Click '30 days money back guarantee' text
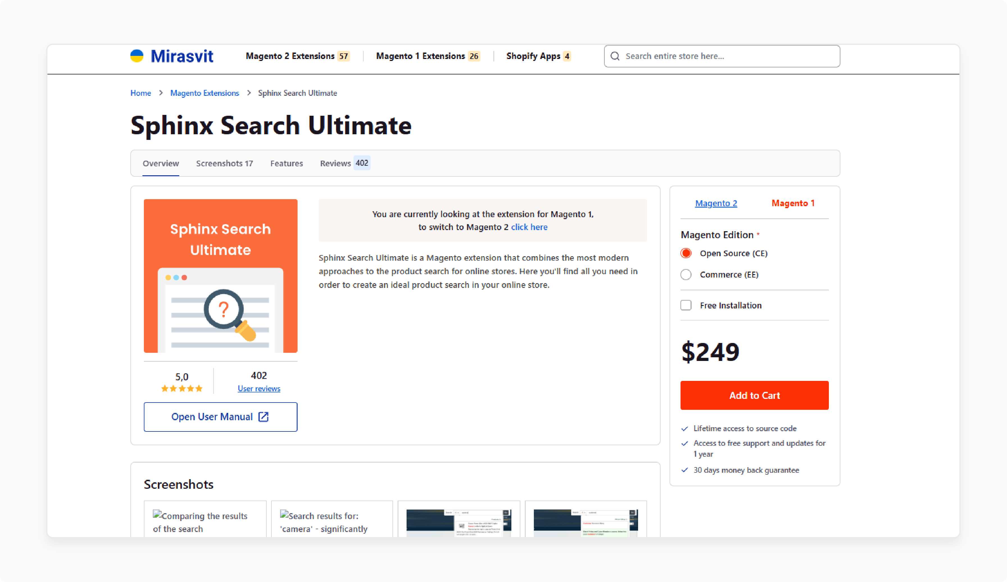Image resolution: width=1007 pixels, height=582 pixels. tap(746, 470)
